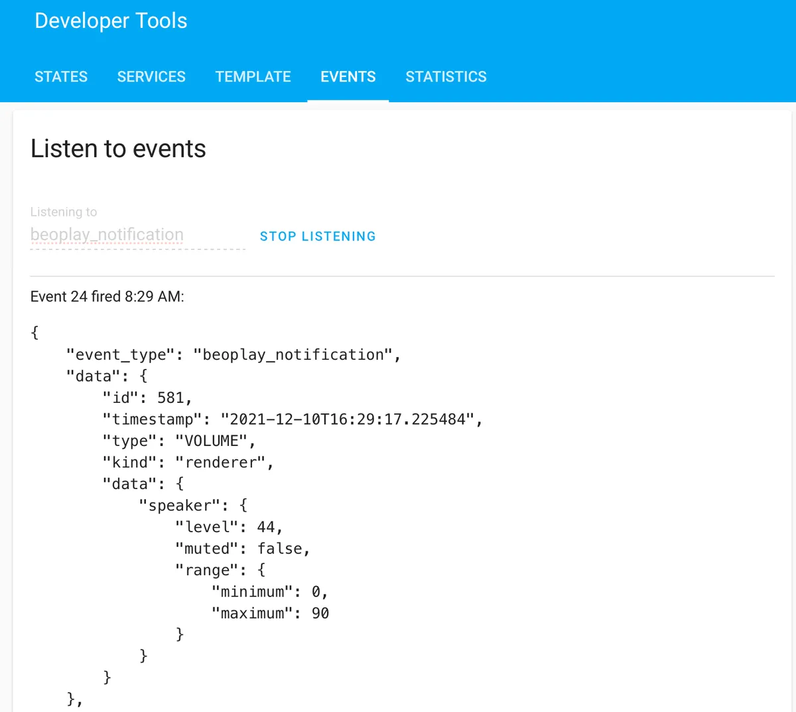
Task: Click the "speaker" key line
Action: (x=193, y=506)
